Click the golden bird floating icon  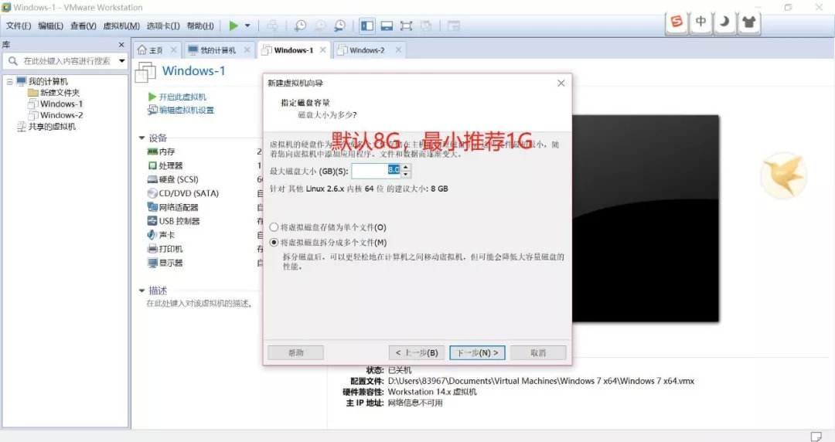[x=783, y=175]
